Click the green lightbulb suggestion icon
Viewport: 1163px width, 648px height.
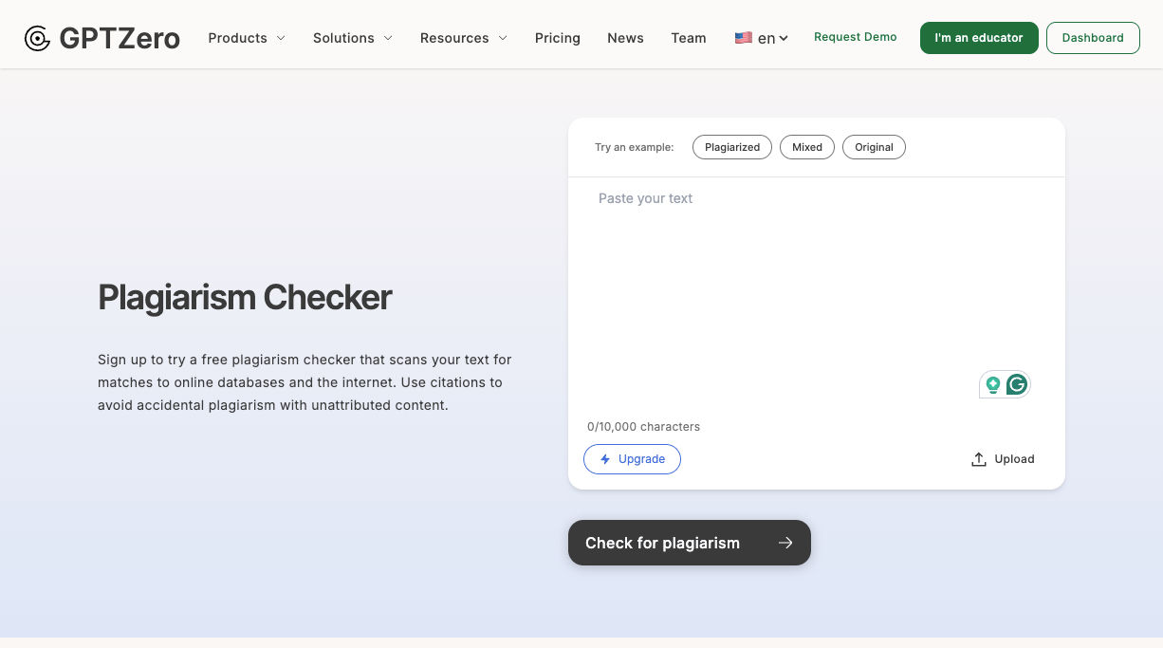click(992, 384)
